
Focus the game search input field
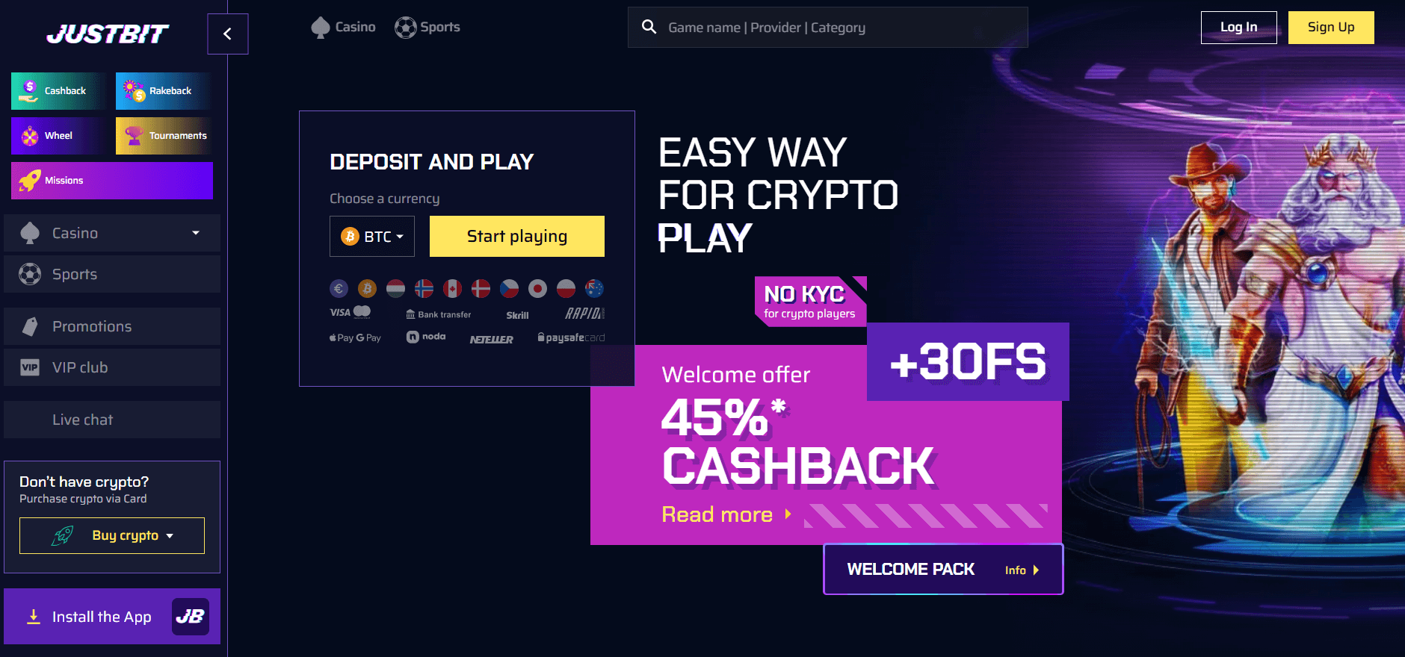tap(837, 28)
